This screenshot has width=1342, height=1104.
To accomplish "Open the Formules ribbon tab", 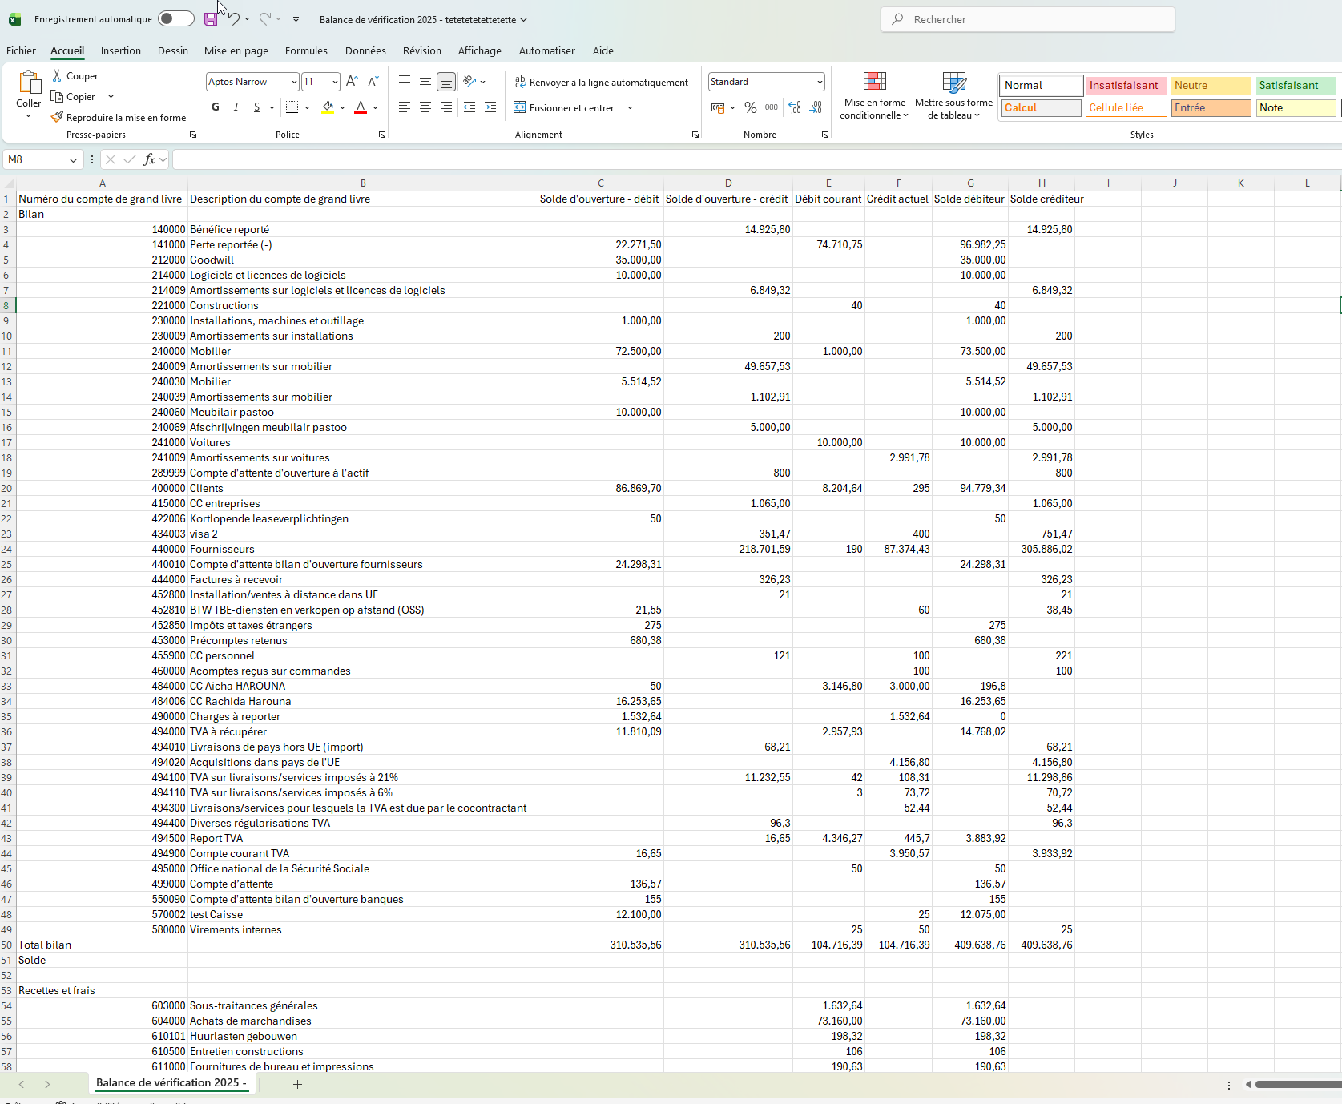I will coord(306,50).
